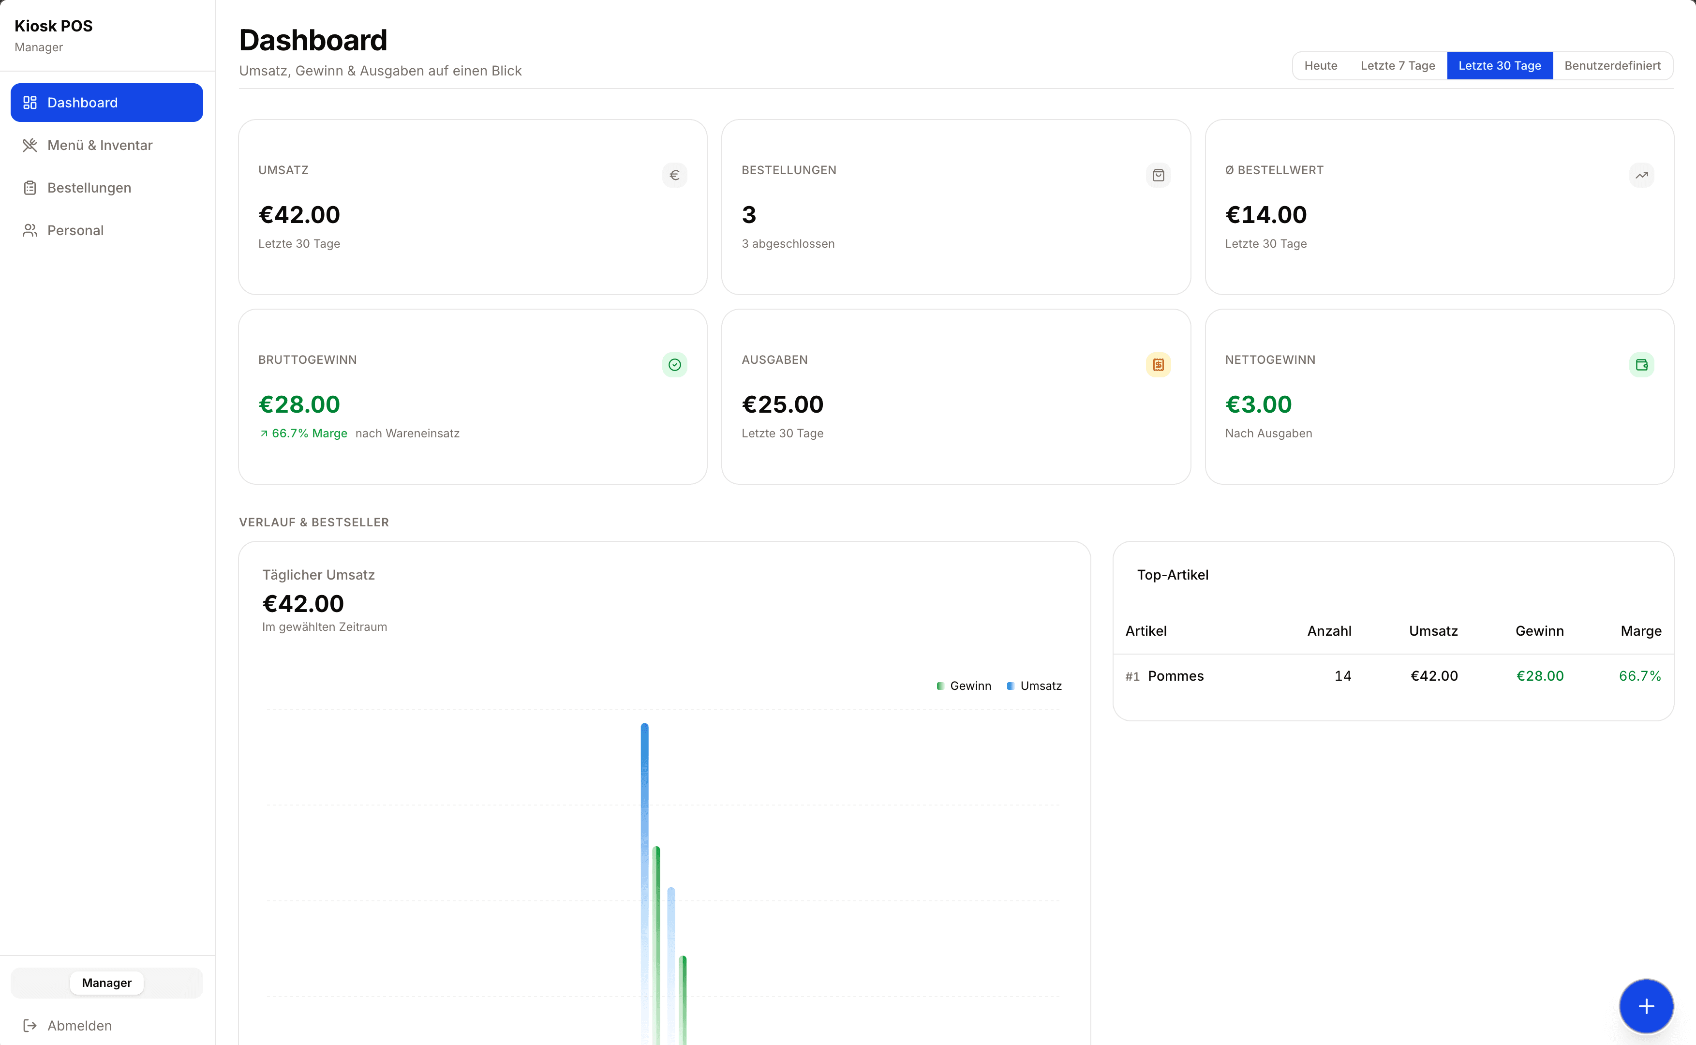1696x1045 pixels.
Task: Click the Täglicher Umsatz chart heading
Action: pos(318,575)
